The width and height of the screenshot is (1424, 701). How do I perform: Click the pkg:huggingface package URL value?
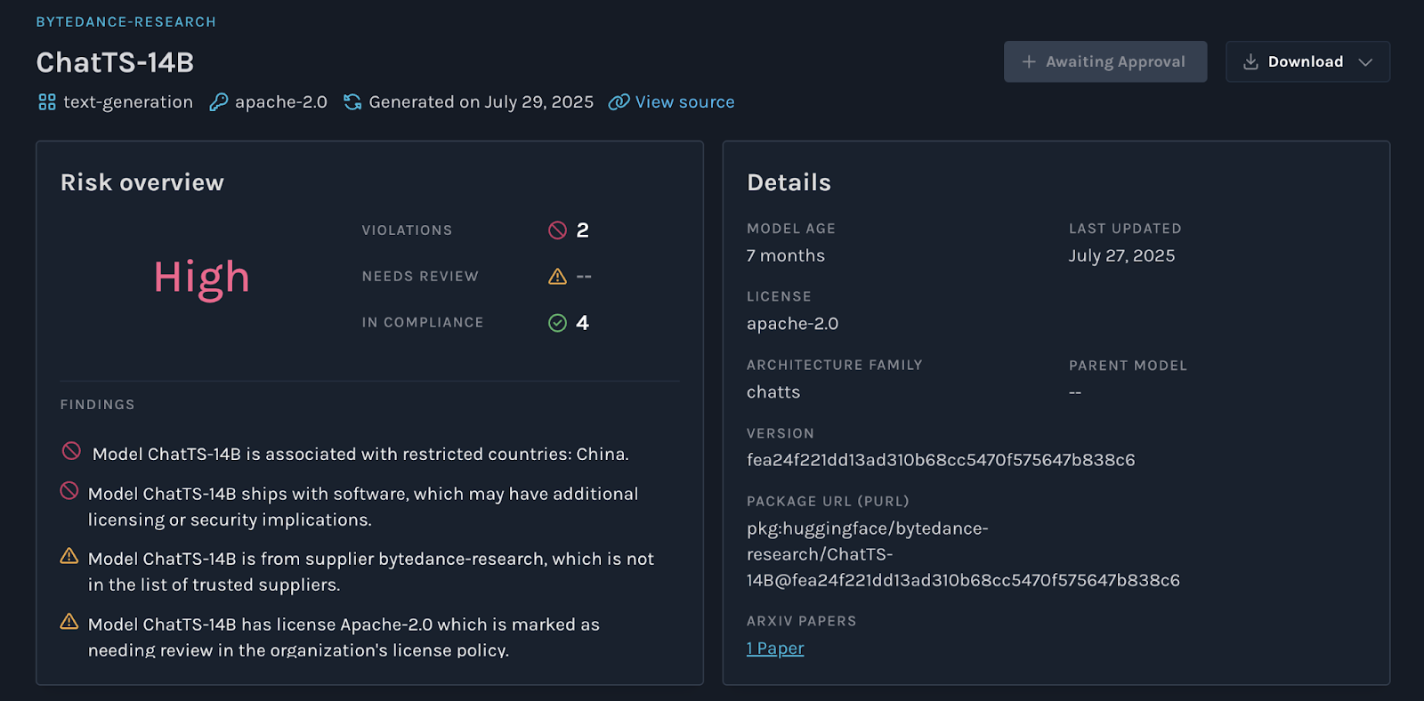(963, 554)
